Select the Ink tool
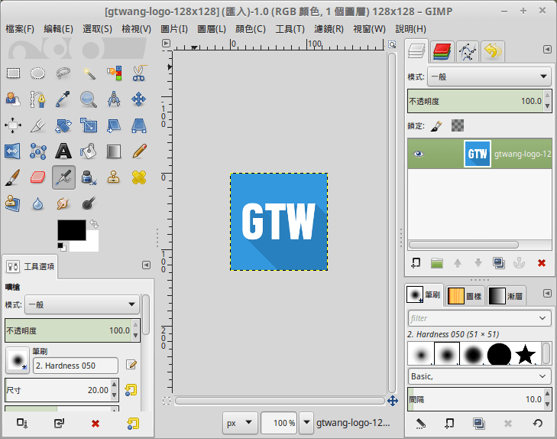This screenshot has width=557, height=439. 89,177
